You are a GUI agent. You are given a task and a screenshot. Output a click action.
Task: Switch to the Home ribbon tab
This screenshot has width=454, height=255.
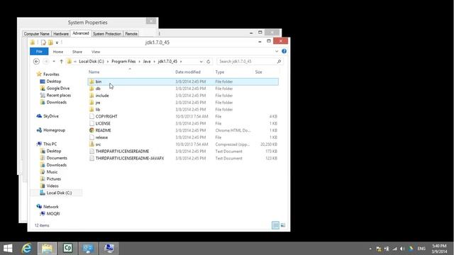58,52
